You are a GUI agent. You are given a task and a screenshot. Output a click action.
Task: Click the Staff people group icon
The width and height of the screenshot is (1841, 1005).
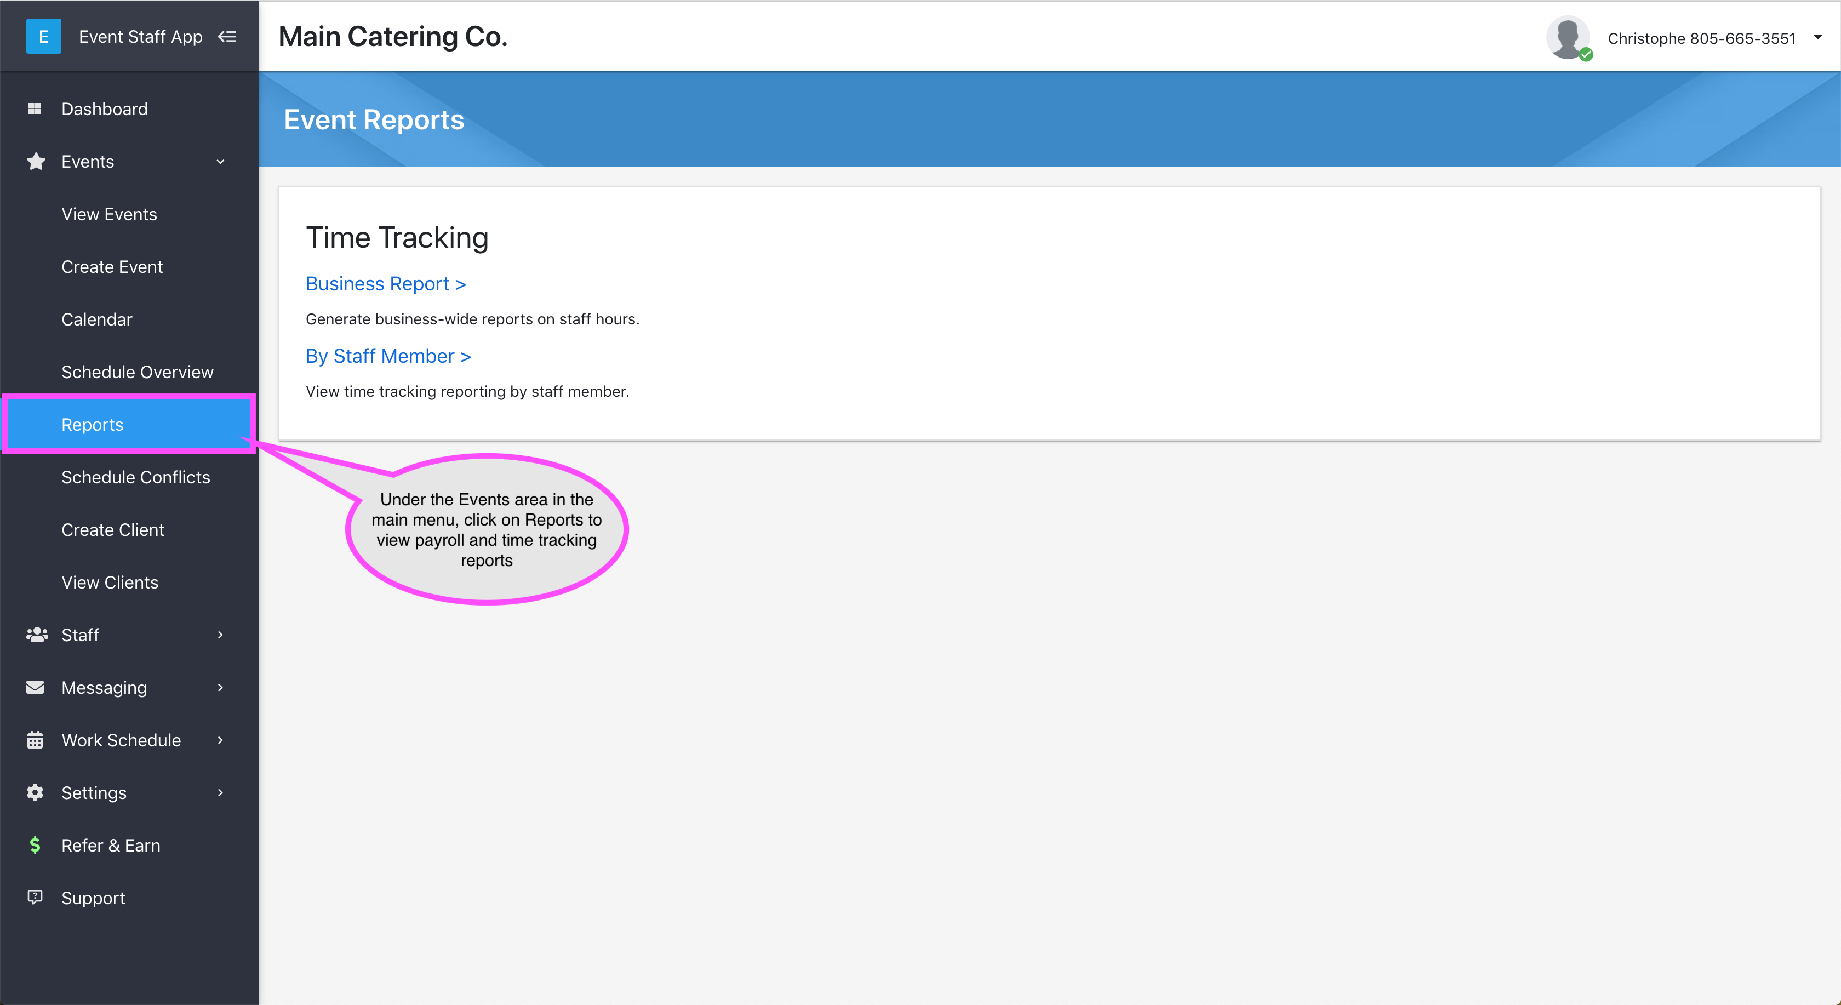(x=37, y=635)
